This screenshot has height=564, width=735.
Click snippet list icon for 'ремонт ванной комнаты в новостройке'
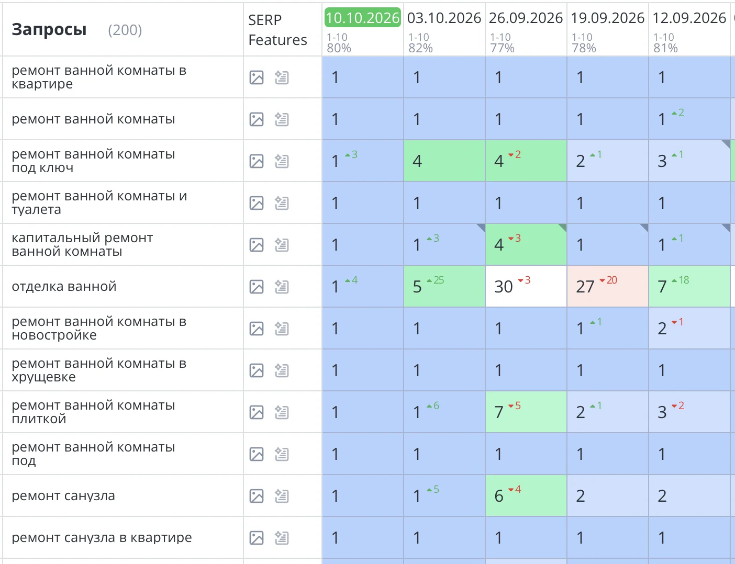(282, 329)
